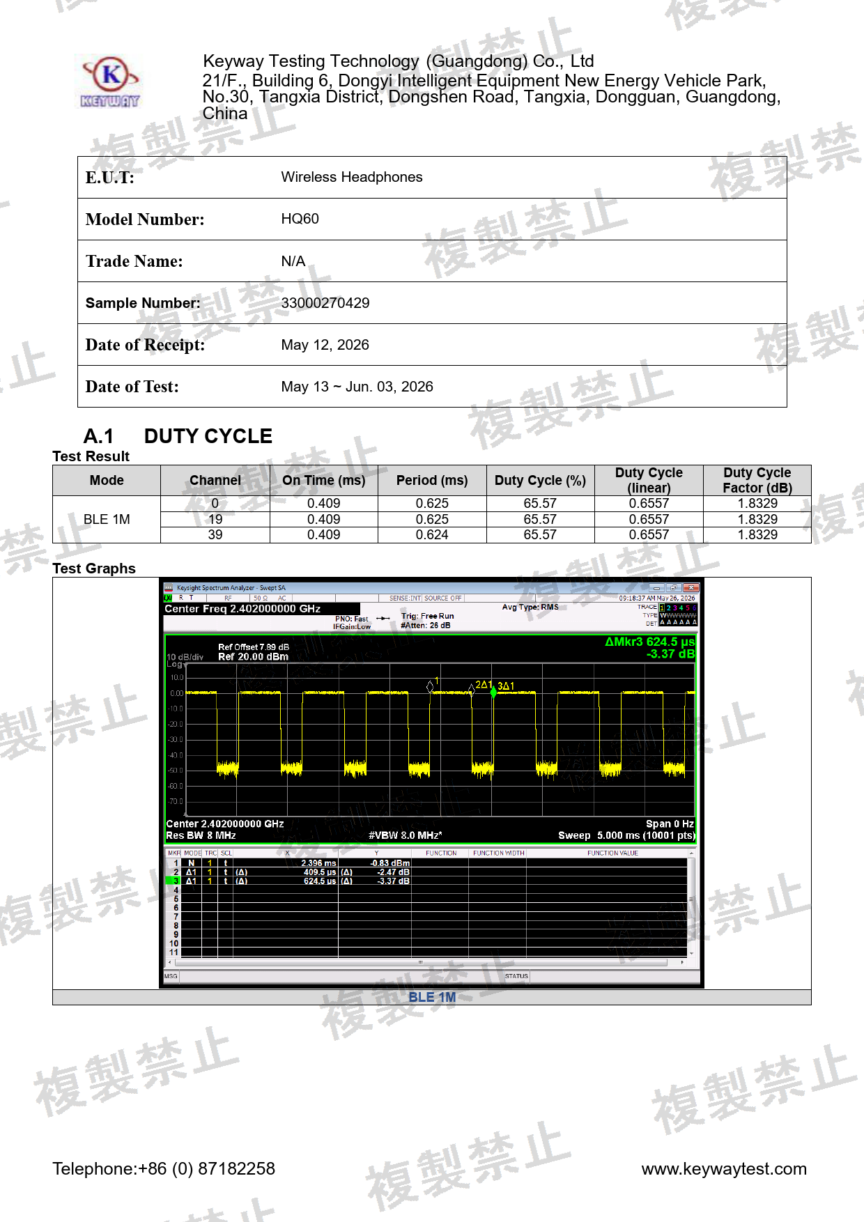Open the www.keywaytest.com link

tap(724, 1169)
